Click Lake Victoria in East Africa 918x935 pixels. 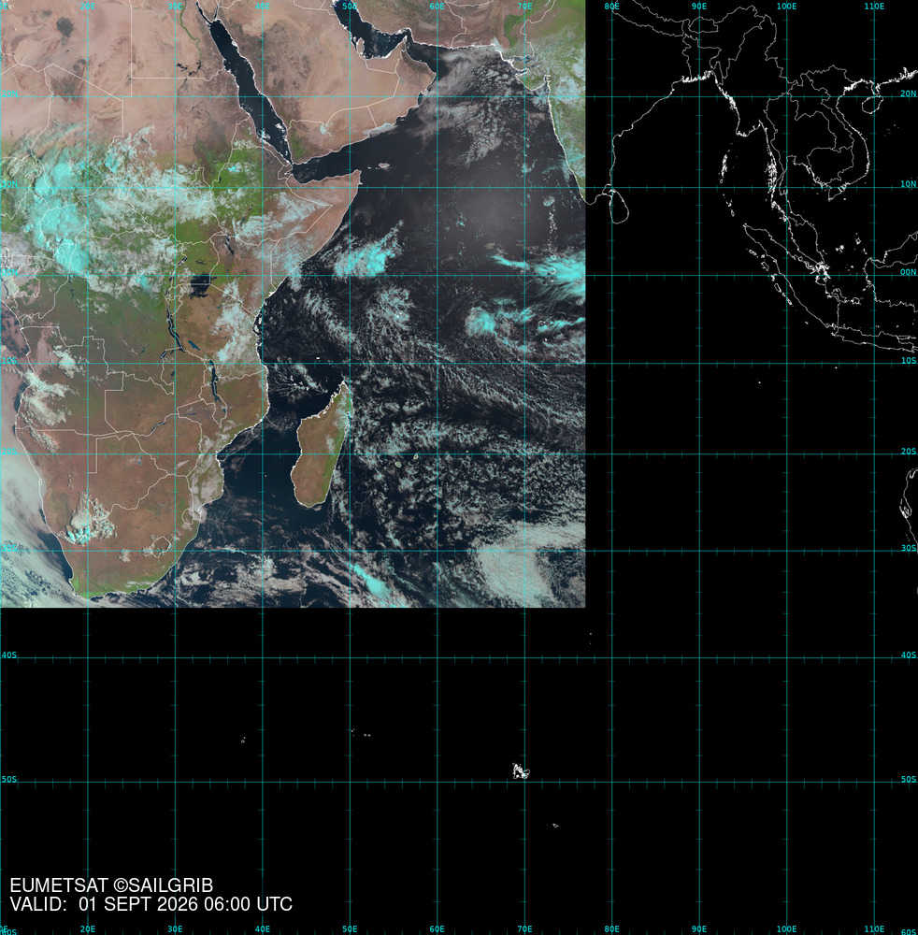[x=200, y=285]
